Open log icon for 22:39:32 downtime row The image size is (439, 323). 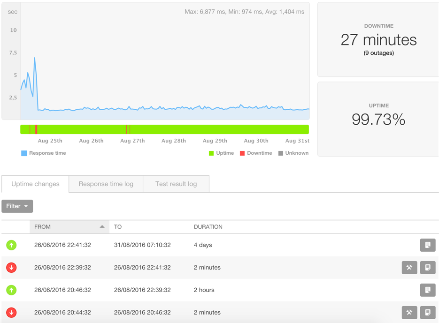pos(428,268)
